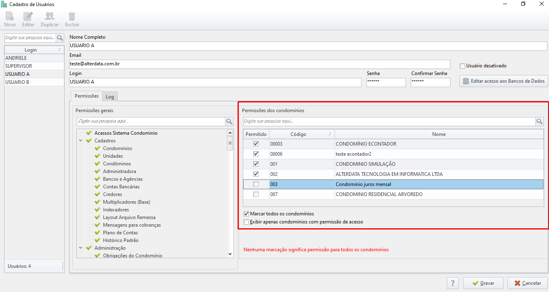Check permission for Condomínio juros mensal
The height and width of the screenshot is (292, 549).
pyautogui.click(x=256, y=184)
